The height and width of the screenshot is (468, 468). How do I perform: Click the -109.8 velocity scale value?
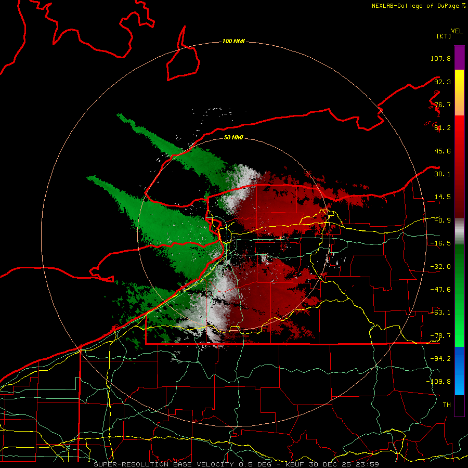[x=438, y=382]
